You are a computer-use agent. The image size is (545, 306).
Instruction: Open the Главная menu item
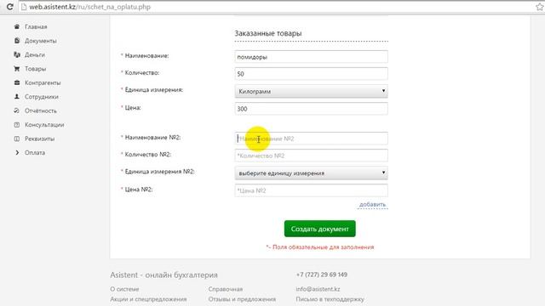coord(36,26)
